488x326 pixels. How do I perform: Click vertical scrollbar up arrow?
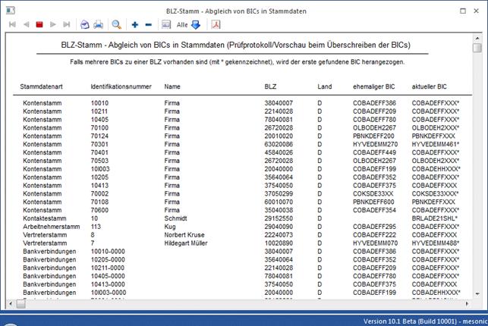(x=477, y=38)
